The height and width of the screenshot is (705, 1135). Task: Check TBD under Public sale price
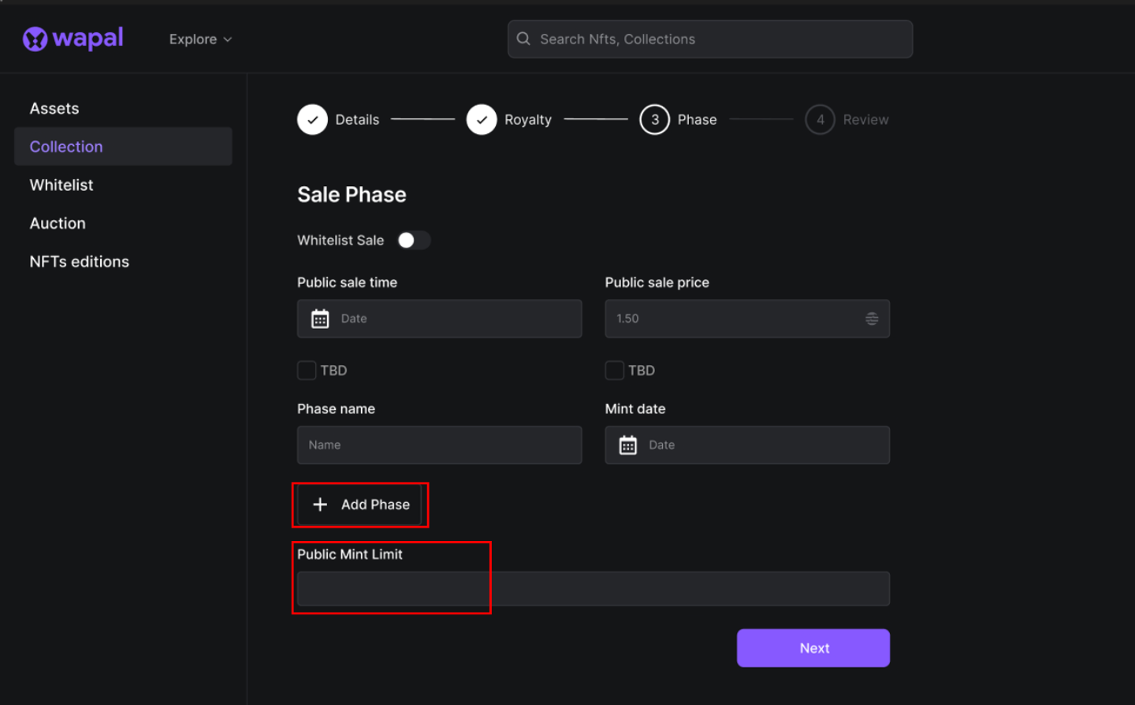(x=614, y=371)
